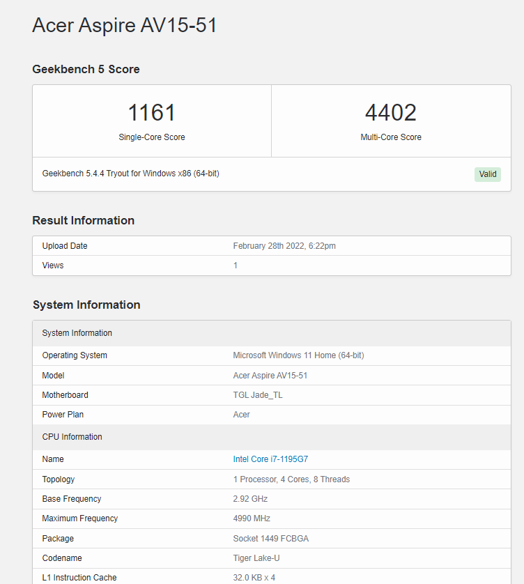Select the Motherboard label
The image size is (524, 584).
point(65,395)
